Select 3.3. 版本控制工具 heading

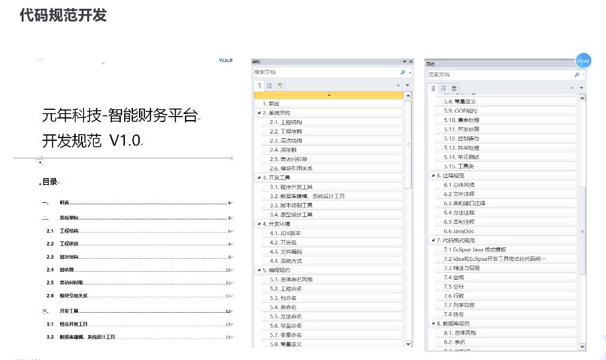[333, 206]
